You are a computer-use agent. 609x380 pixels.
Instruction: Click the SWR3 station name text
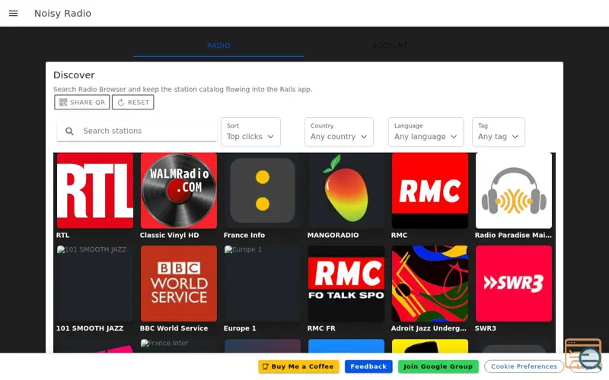tap(486, 328)
